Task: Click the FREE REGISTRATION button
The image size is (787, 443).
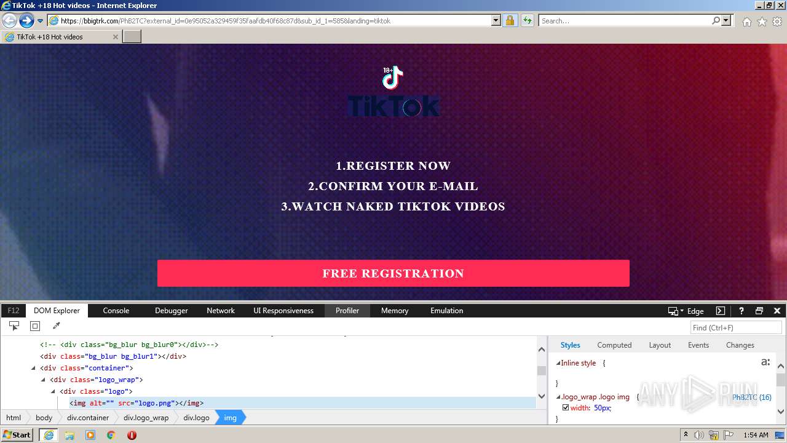Action: 393,273
